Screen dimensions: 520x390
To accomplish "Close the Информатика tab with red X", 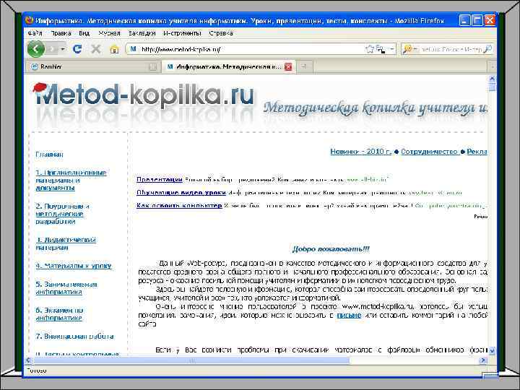I will pyautogui.click(x=288, y=66).
